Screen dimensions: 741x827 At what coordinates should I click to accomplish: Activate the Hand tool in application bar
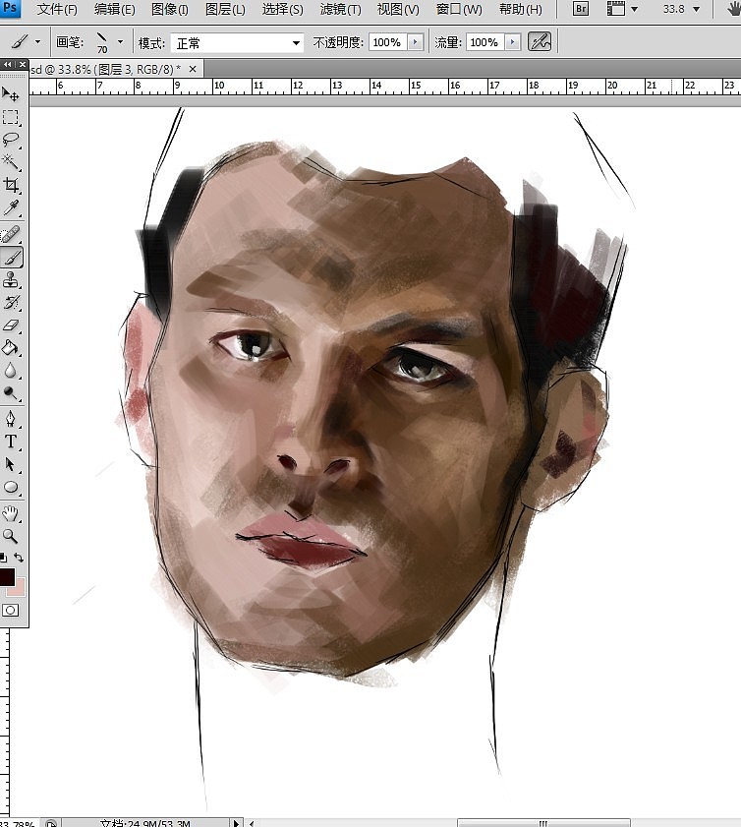coord(733,9)
